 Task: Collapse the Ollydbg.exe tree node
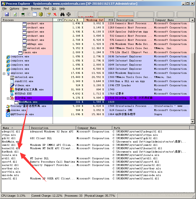point(8,98)
